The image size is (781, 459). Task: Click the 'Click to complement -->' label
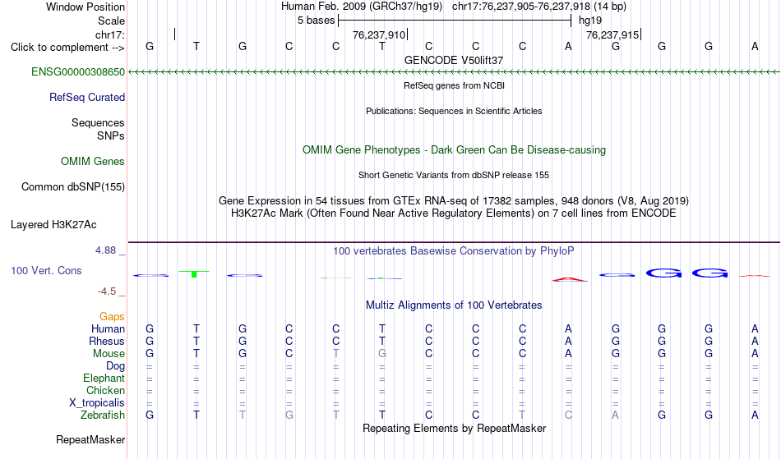[67, 48]
